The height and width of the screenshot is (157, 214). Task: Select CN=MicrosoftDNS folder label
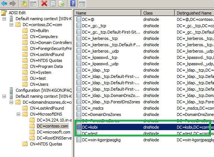[46, 114]
